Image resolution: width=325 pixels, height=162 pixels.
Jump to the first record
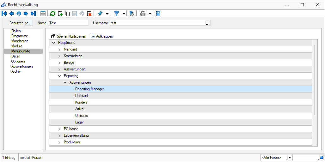[x=4, y=14]
